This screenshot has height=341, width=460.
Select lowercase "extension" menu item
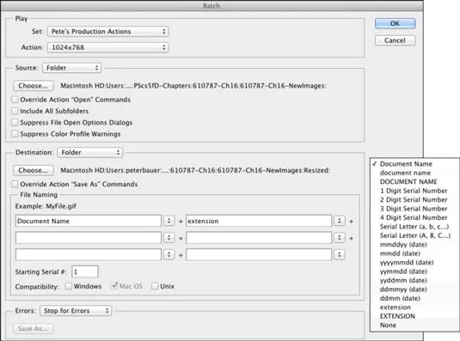click(414, 308)
